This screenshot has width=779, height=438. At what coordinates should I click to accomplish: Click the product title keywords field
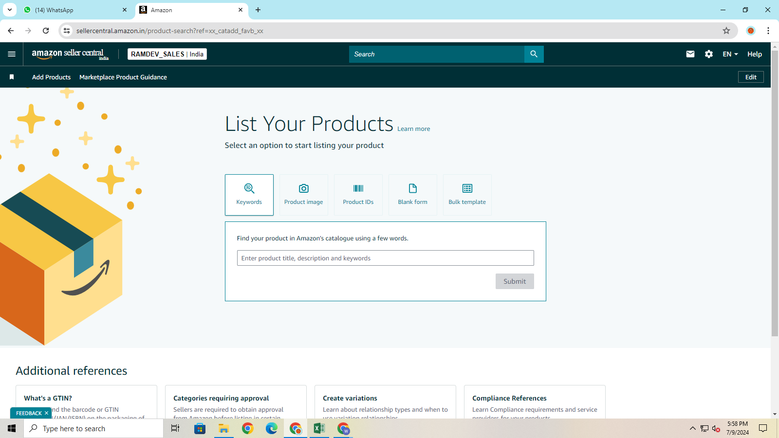coord(385,258)
